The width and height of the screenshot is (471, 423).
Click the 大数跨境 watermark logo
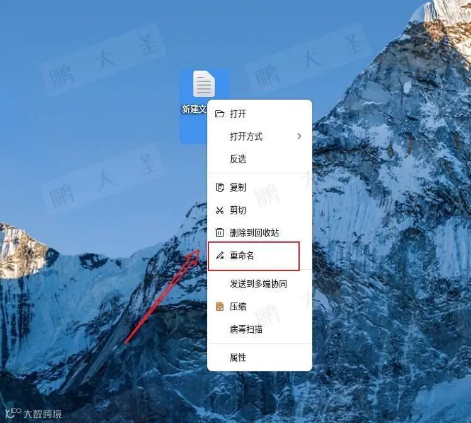(x=33, y=414)
